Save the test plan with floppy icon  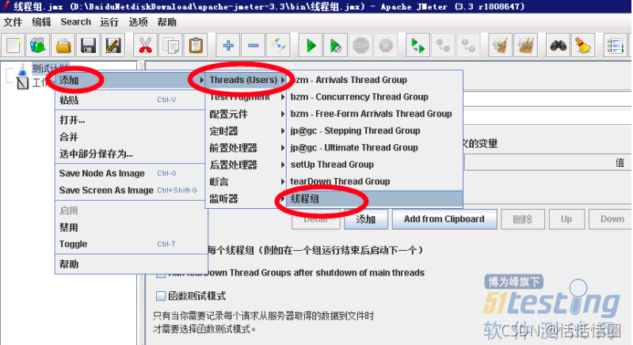click(x=88, y=46)
